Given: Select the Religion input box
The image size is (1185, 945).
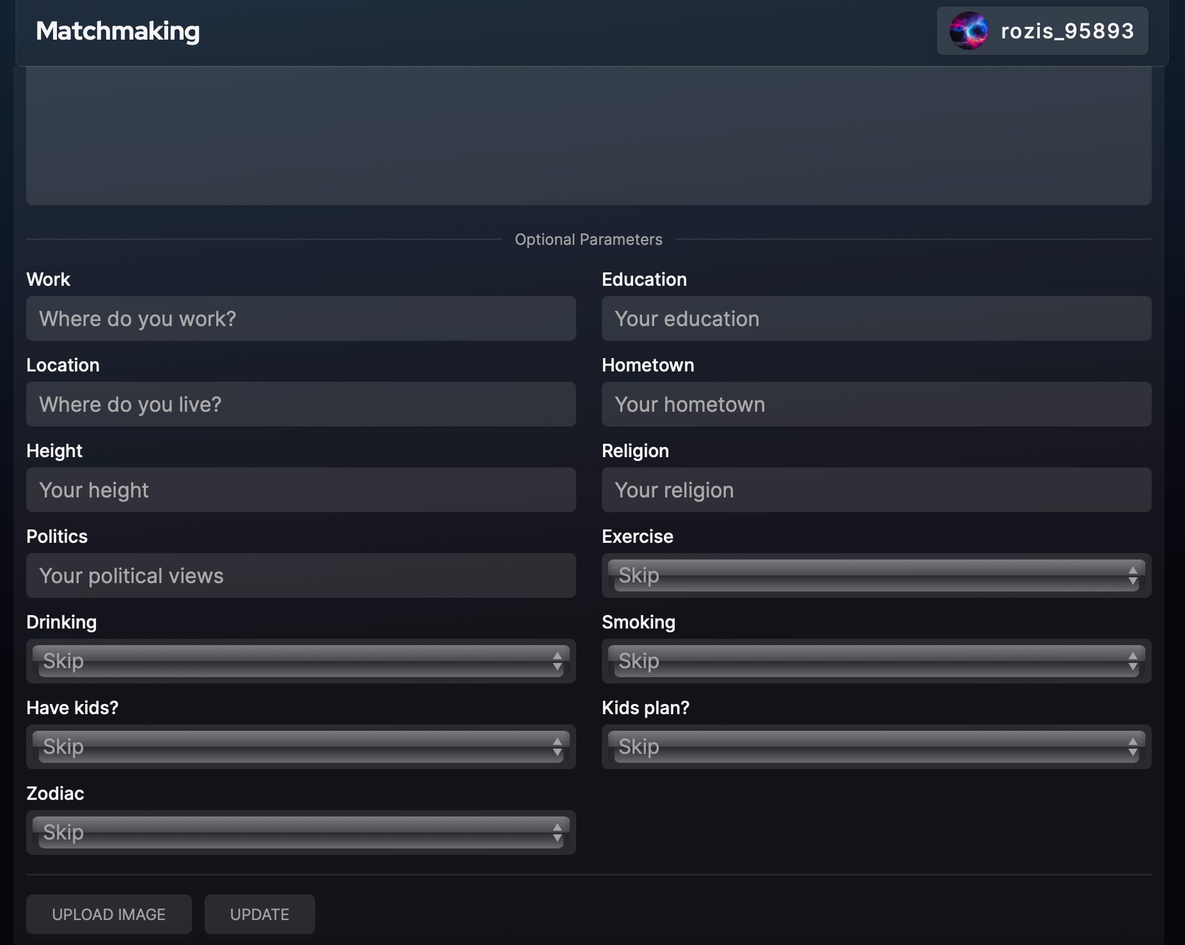Looking at the screenshot, I should pos(877,490).
